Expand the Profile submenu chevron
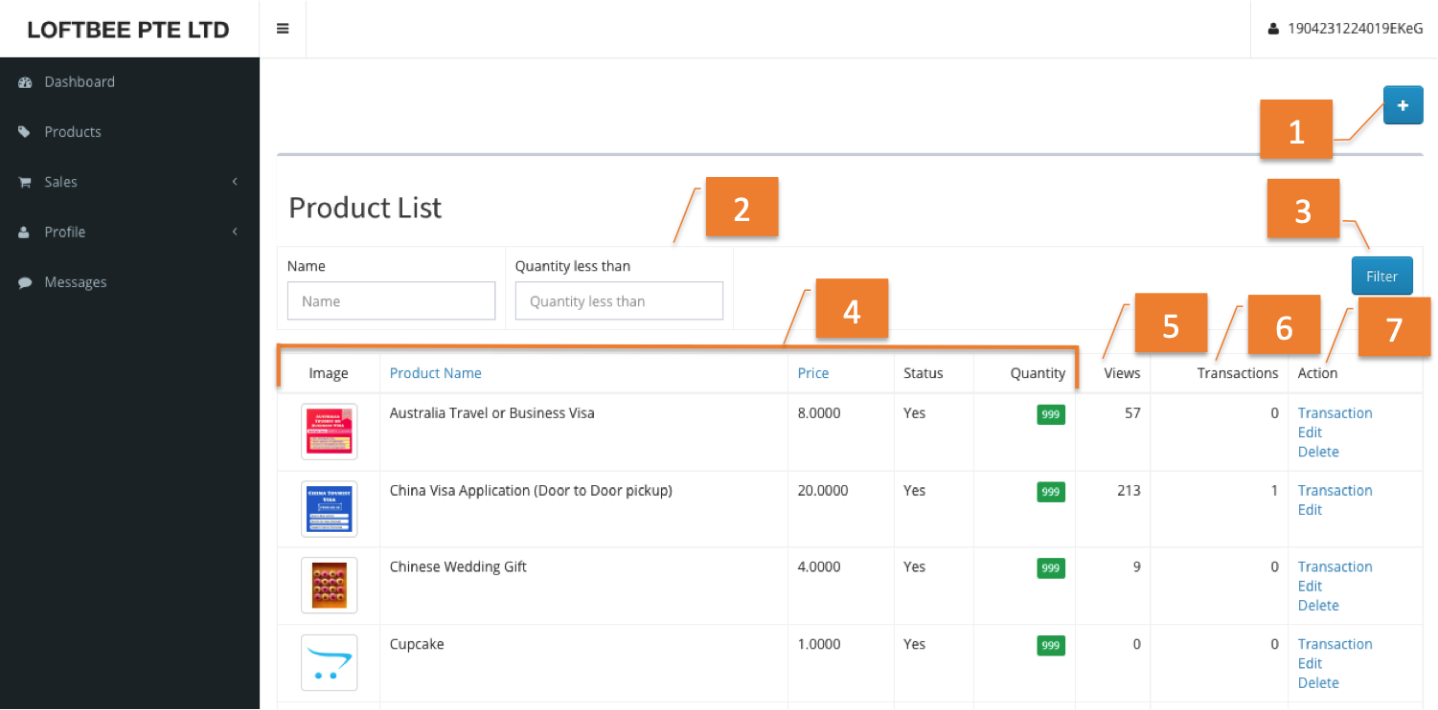This screenshot has width=1438, height=710. tap(235, 232)
